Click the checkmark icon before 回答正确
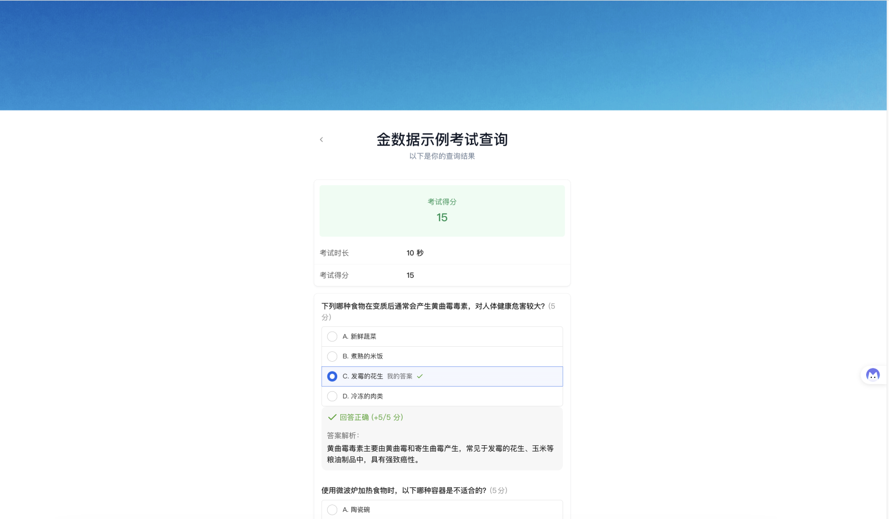The width and height of the screenshot is (889, 519). click(x=332, y=417)
